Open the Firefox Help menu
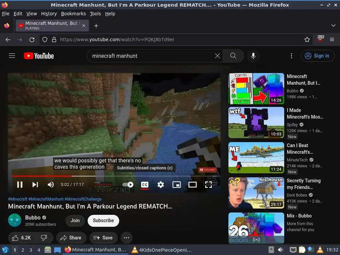This screenshot has height=255, width=340. pos(110,14)
